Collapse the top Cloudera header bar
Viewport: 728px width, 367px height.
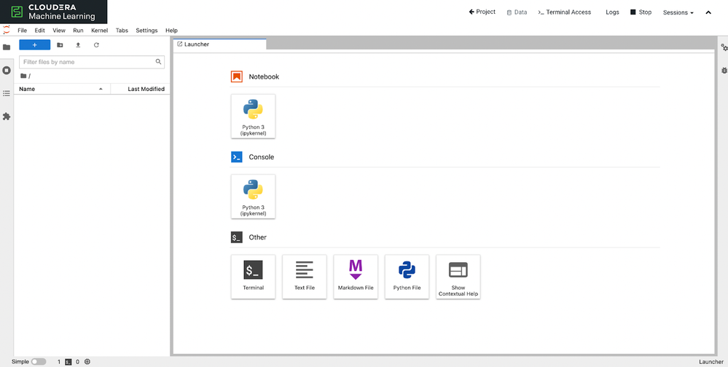point(708,12)
